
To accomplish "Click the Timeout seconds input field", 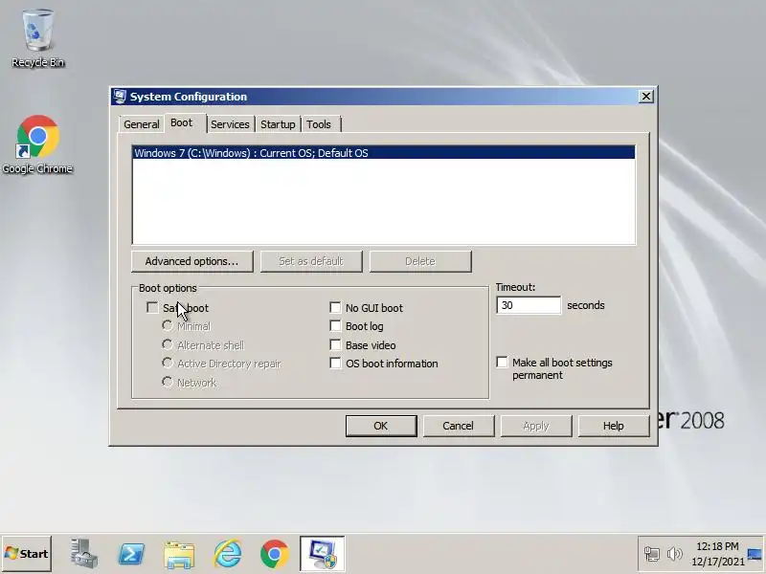I will coord(529,305).
